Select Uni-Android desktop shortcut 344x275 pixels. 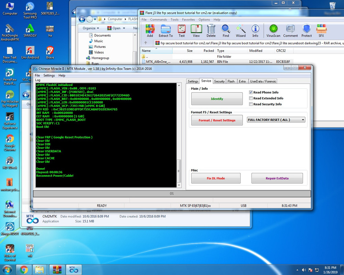tap(30, 53)
